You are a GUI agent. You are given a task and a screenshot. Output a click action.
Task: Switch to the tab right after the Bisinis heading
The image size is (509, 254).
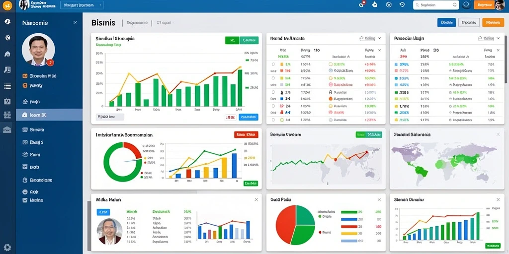[136, 23]
